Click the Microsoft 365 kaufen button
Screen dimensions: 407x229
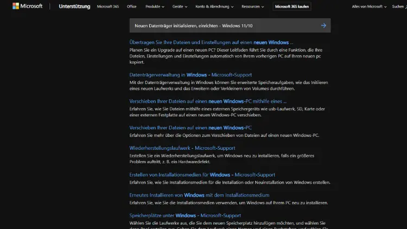(x=292, y=7)
